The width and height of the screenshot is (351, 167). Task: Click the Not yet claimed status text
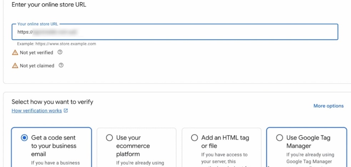click(37, 65)
